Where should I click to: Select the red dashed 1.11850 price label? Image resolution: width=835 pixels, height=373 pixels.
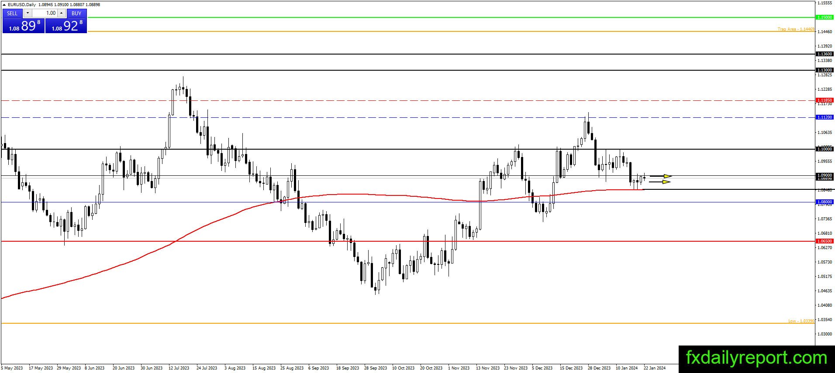coord(825,100)
